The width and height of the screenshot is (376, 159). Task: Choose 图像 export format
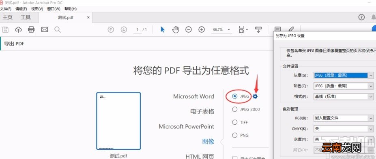(x=208, y=142)
